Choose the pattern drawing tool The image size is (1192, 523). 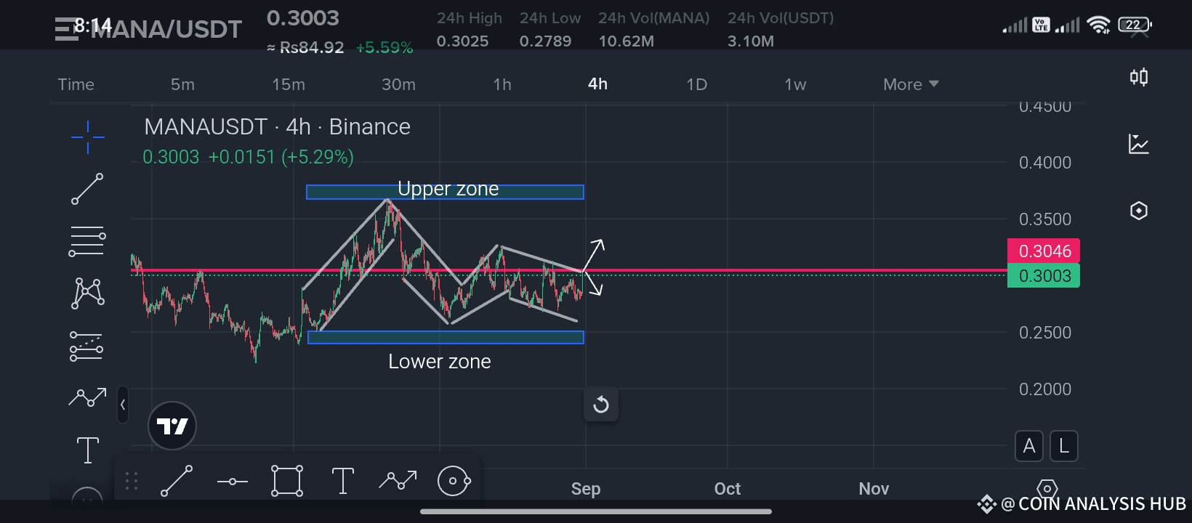(87, 293)
